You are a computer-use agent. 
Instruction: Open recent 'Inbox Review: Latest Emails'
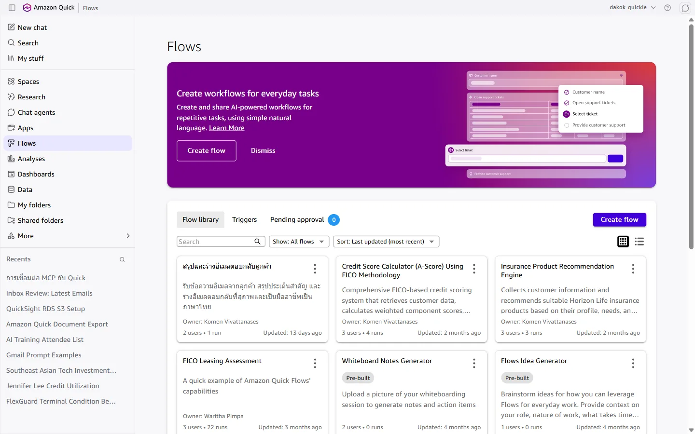coord(49,293)
